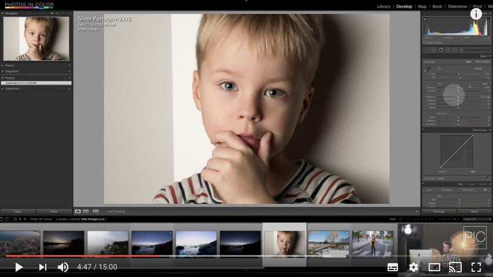Open YouTube video settings gear
493x277 pixels.
coord(413,267)
